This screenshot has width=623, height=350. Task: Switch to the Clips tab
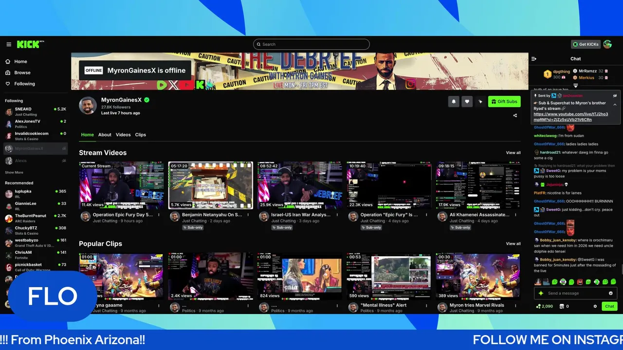click(141, 135)
